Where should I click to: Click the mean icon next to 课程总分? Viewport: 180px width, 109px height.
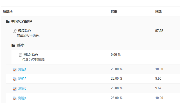(15, 31)
